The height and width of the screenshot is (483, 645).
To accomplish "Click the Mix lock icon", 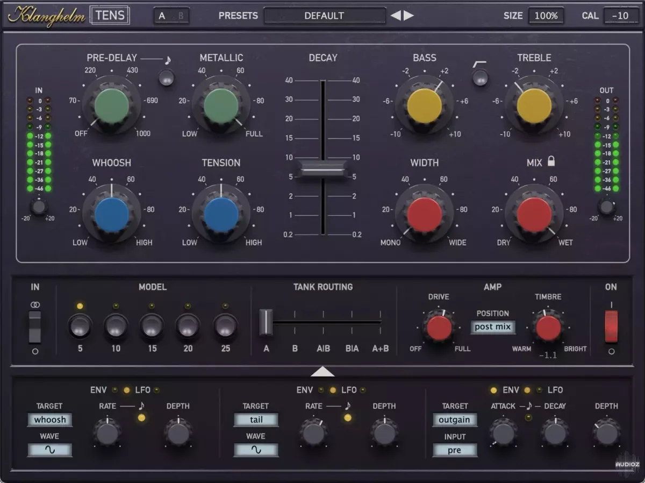I will click(x=551, y=161).
